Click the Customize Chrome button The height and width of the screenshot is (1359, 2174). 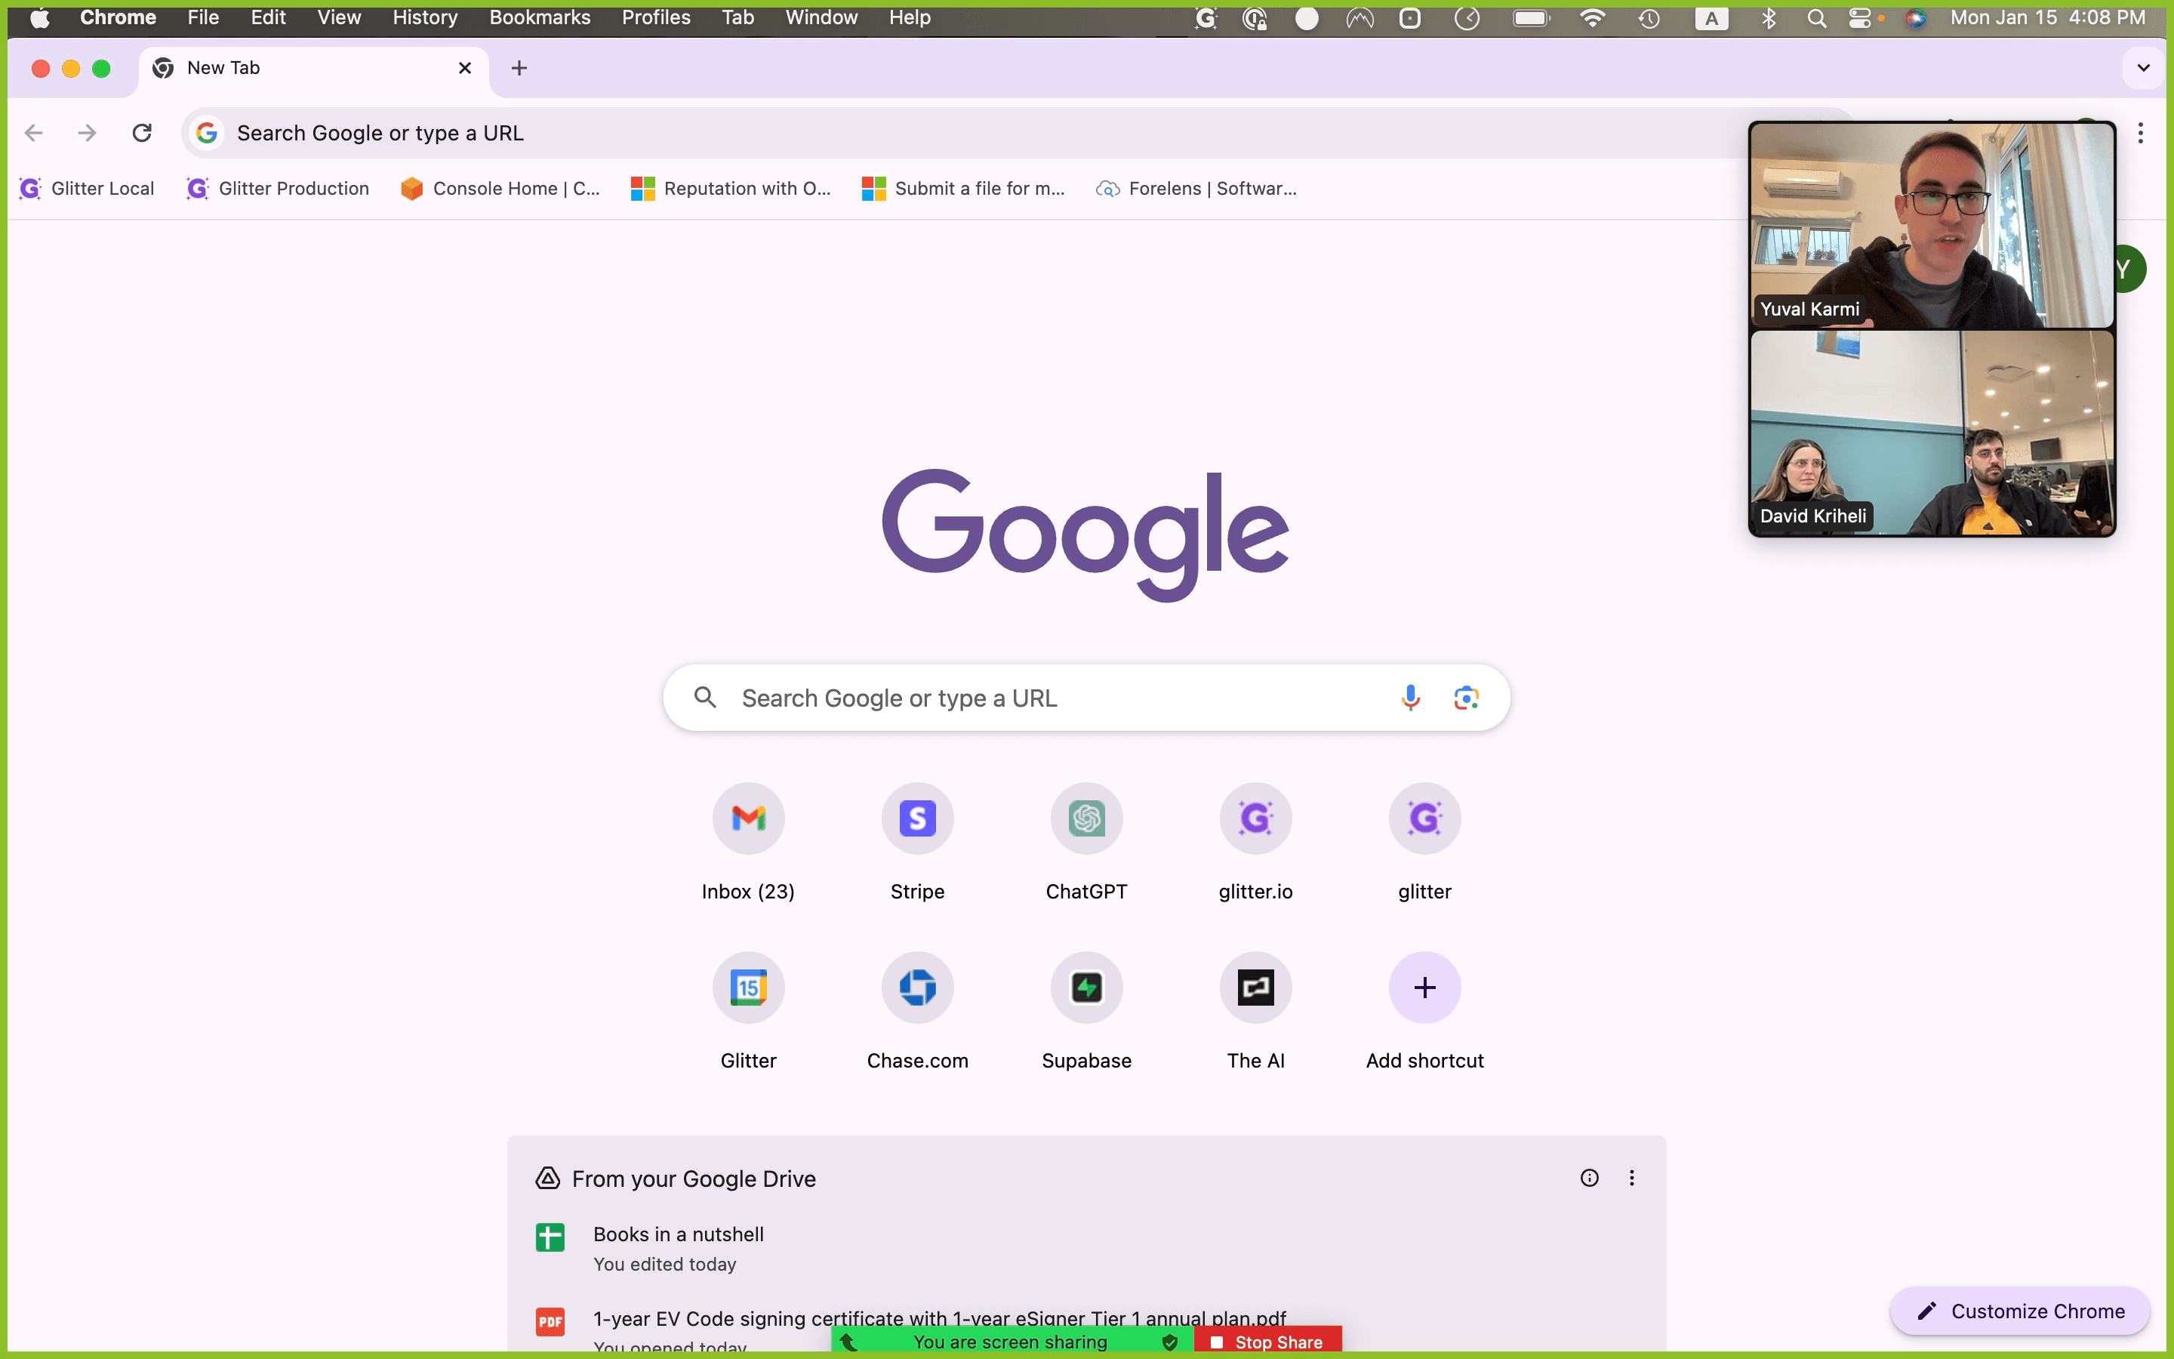point(2019,1311)
